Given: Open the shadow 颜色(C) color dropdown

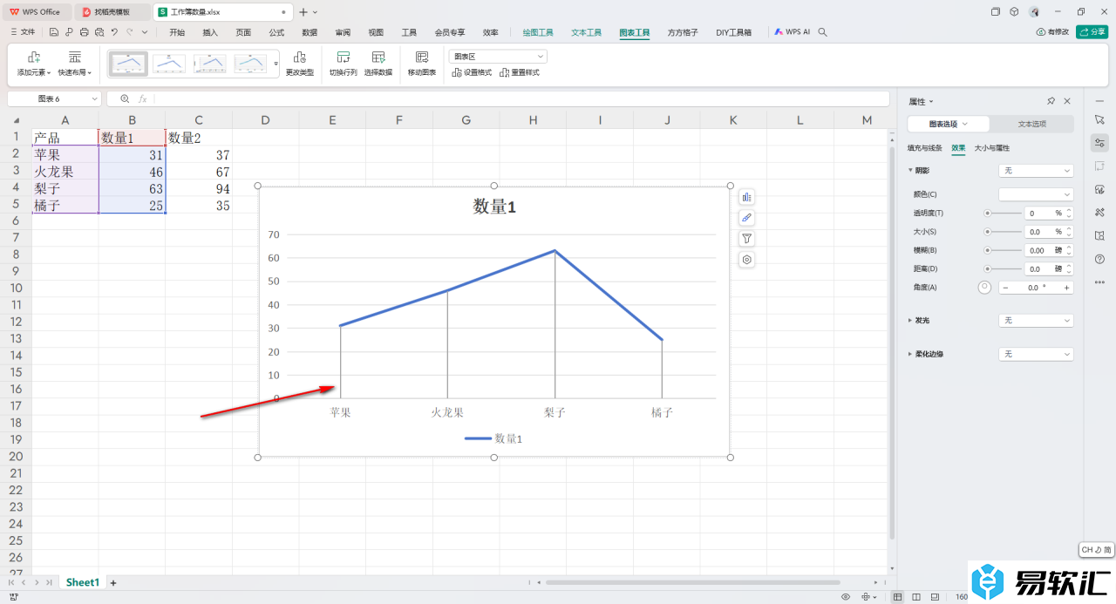Looking at the screenshot, I should click(1036, 194).
